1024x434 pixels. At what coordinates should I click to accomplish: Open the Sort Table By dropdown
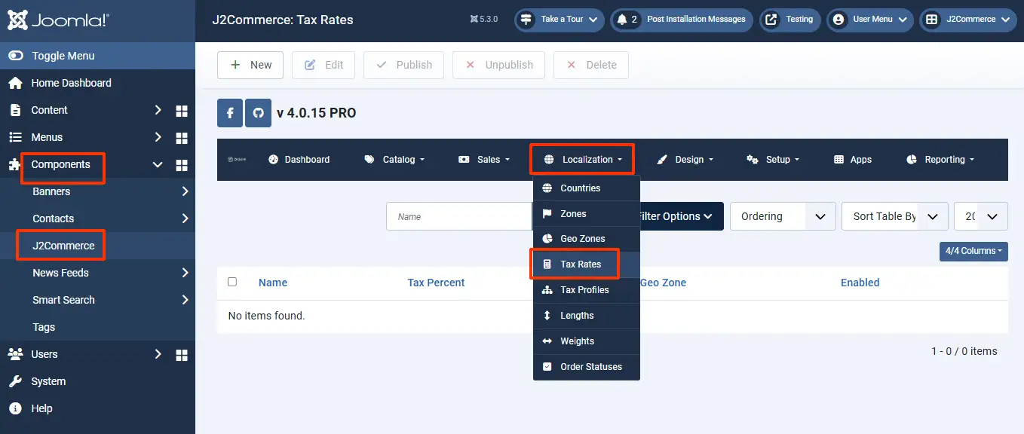895,216
